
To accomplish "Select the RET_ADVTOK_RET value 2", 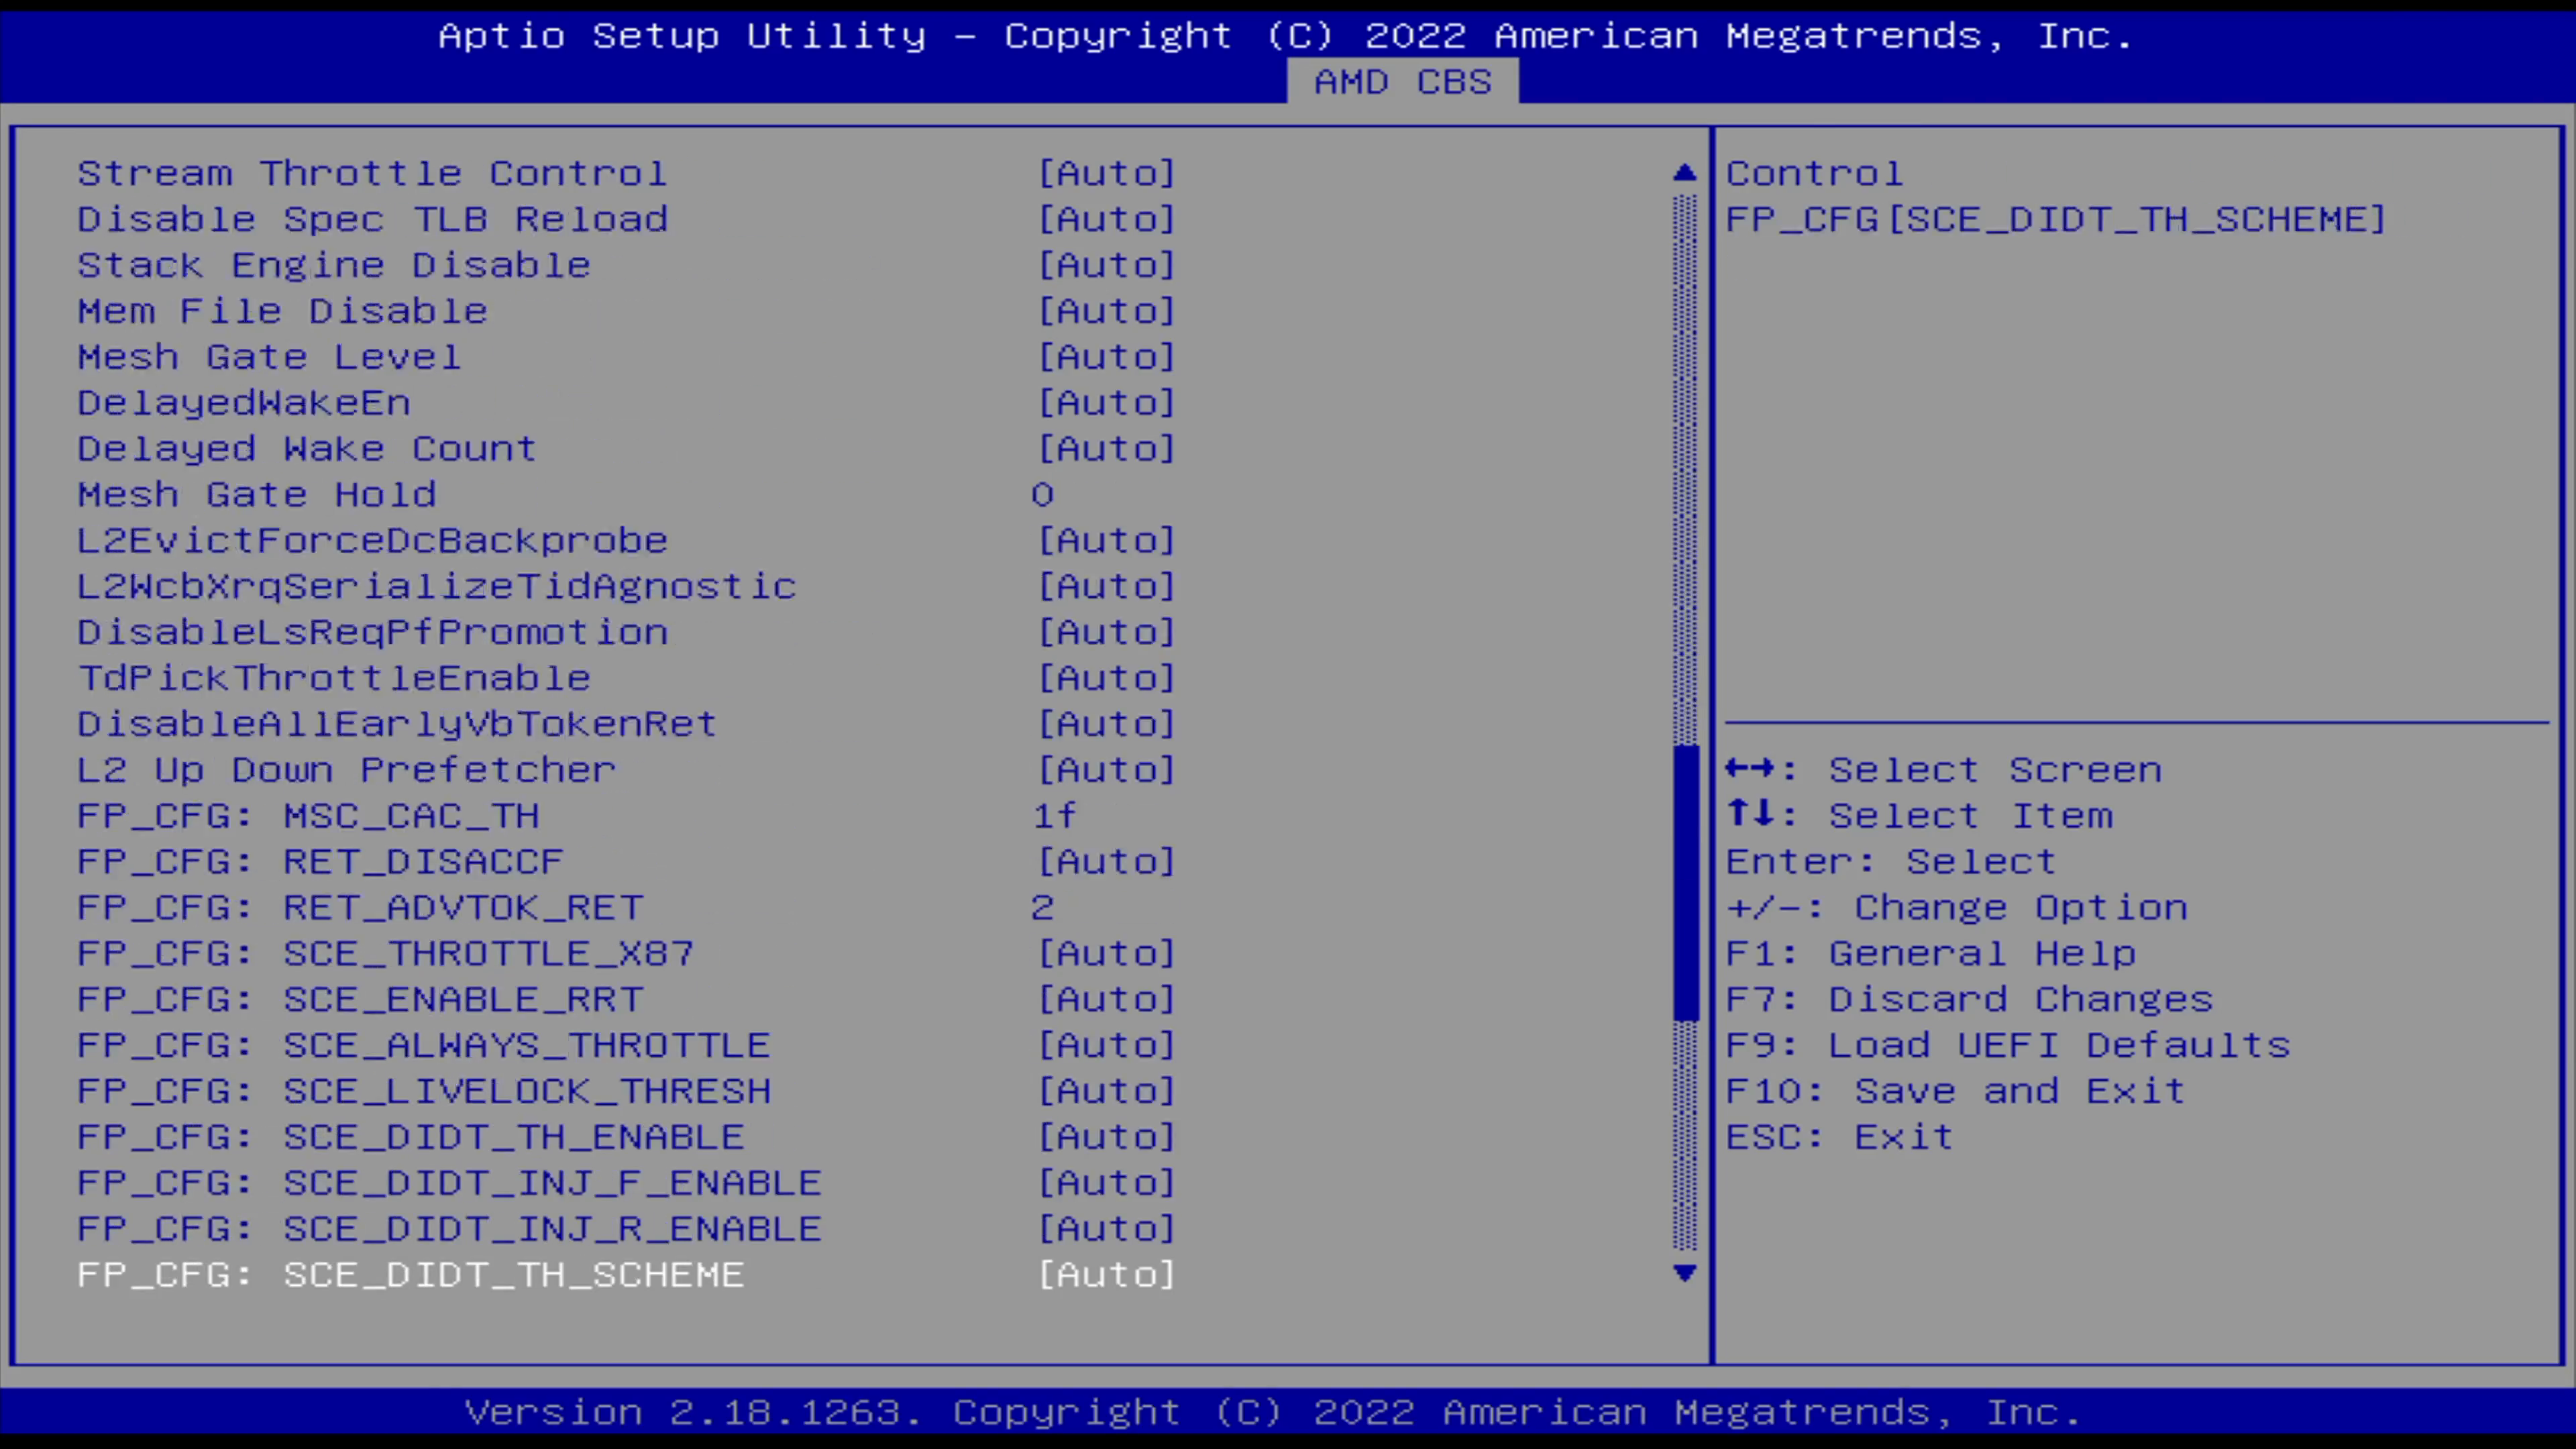I will pyautogui.click(x=1043, y=908).
